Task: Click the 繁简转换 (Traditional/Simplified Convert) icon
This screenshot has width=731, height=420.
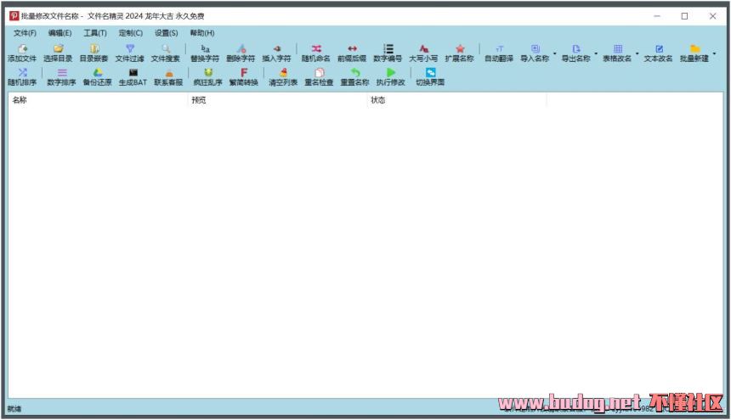Action: pos(243,78)
